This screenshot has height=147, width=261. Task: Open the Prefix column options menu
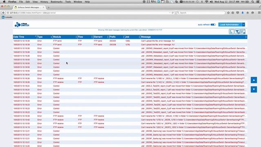point(123,37)
